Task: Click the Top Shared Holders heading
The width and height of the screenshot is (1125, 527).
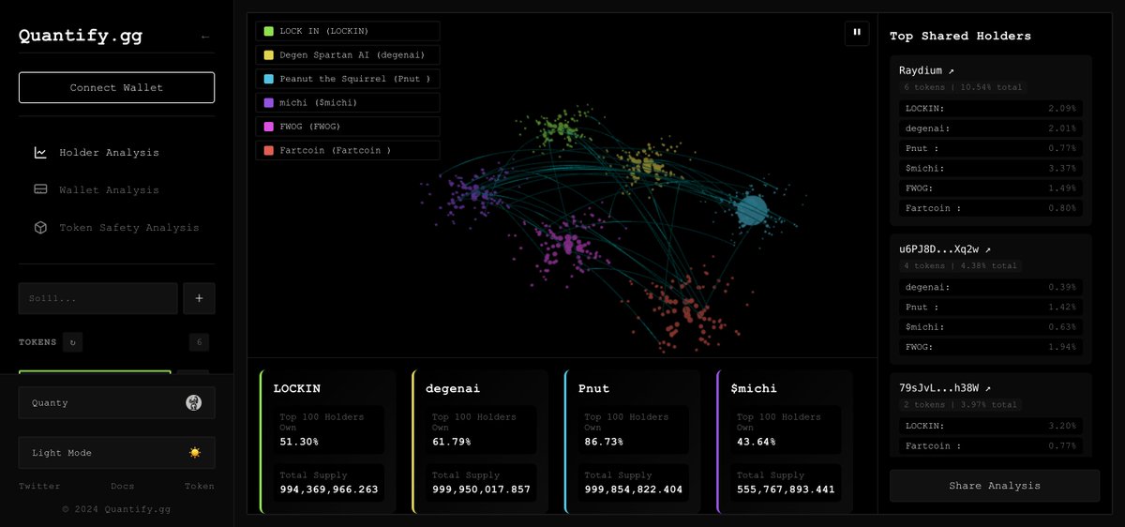Action: tap(960, 36)
